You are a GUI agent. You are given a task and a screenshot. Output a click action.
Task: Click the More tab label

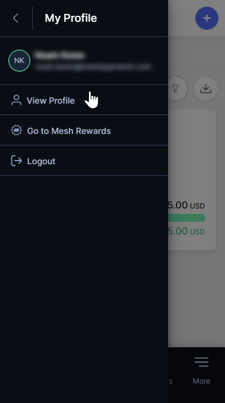click(x=201, y=381)
